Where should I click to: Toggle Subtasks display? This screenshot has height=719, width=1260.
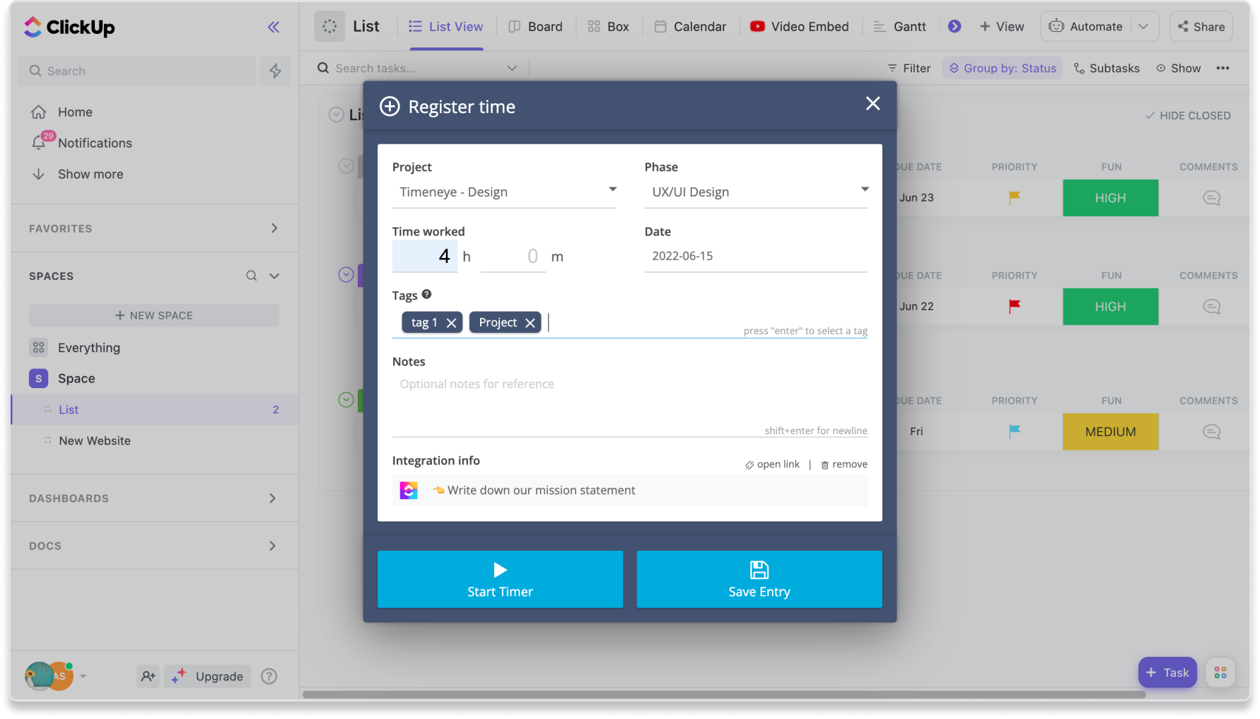coord(1107,68)
